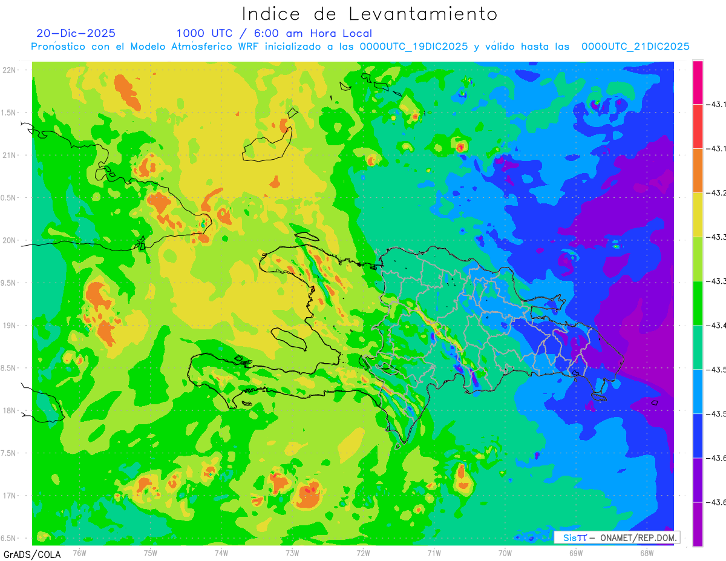Pick the orange swatch in the color bar
Image resolution: width=726 pixels, height=561 pixels.
point(698,171)
